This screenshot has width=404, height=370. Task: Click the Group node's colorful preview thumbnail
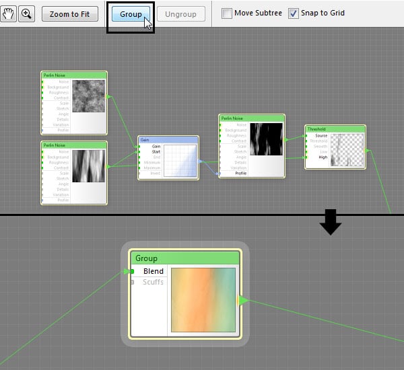click(203, 299)
